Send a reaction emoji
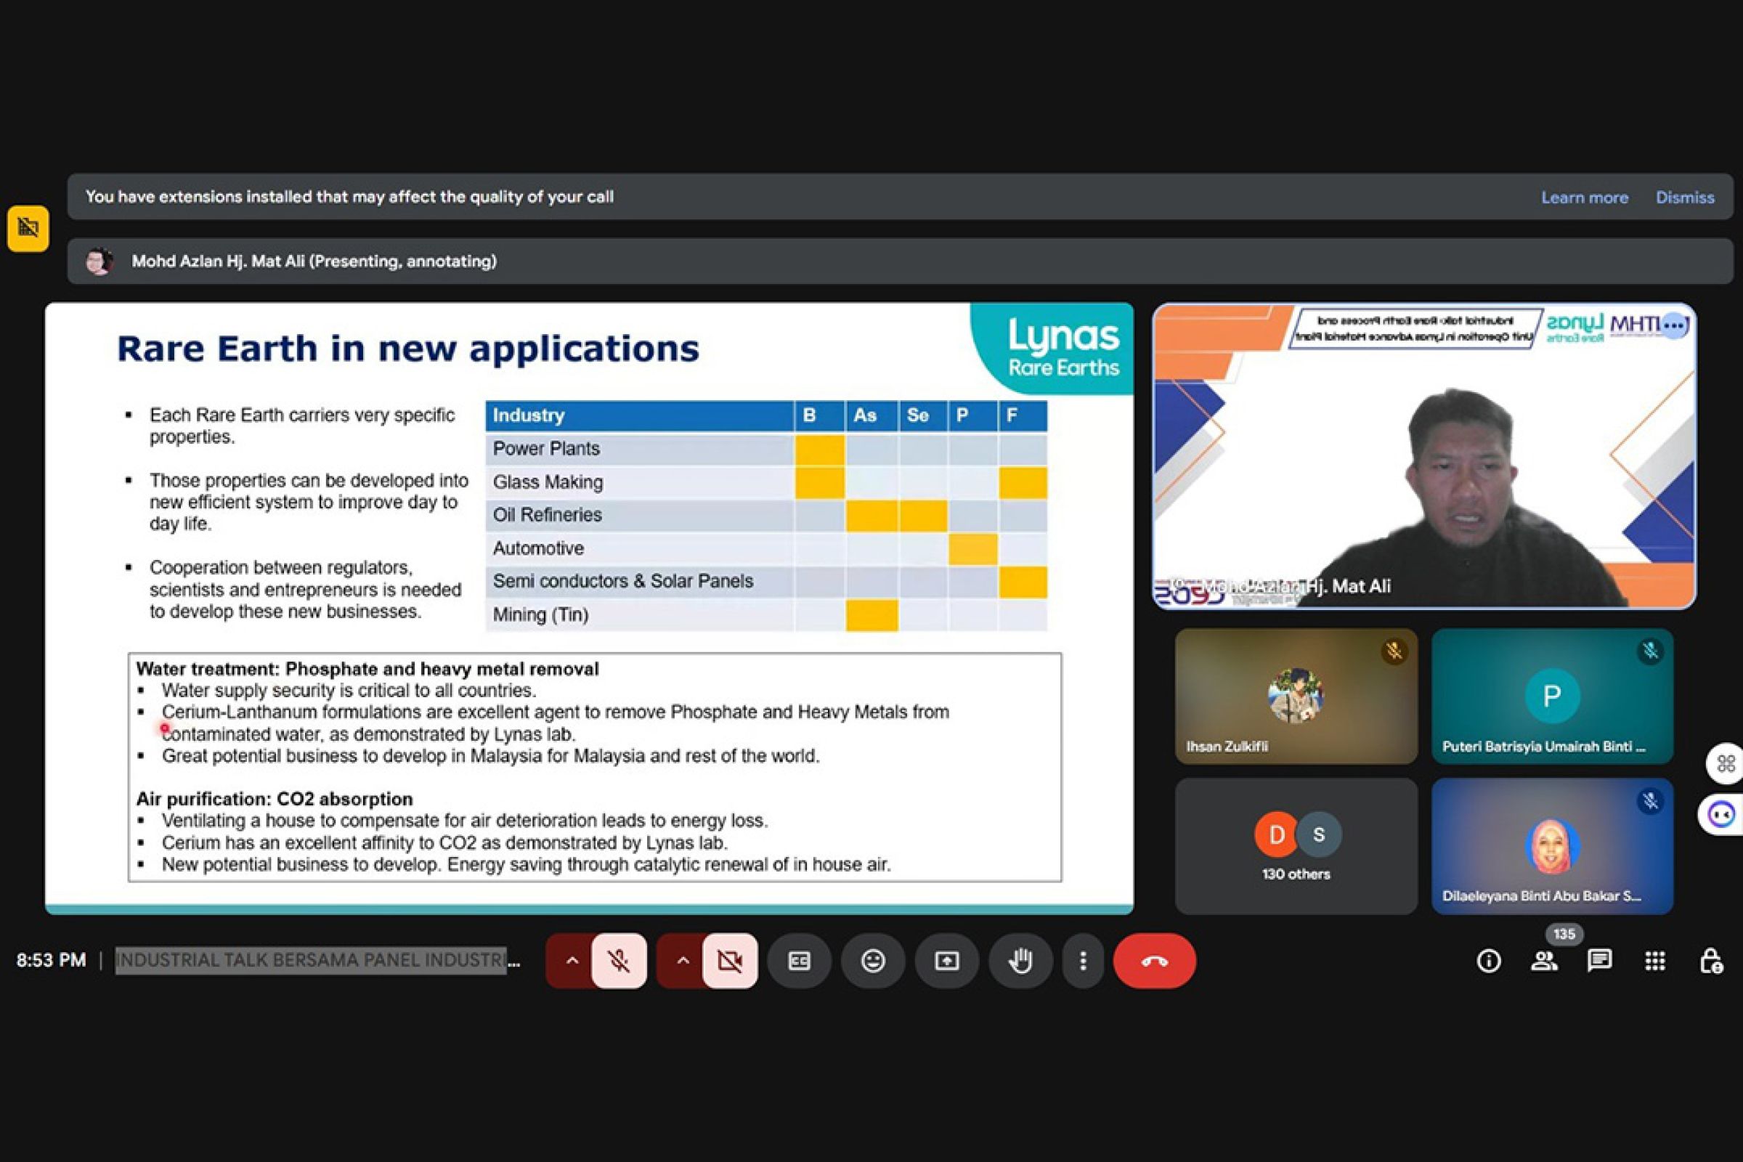The image size is (1743, 1162). [873, 961]
